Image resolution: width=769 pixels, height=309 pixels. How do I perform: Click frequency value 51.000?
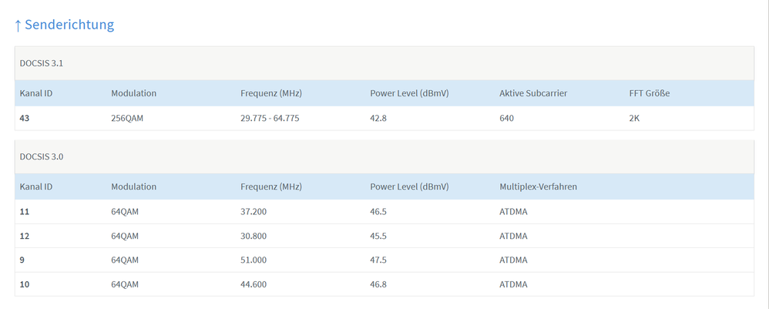254,260
